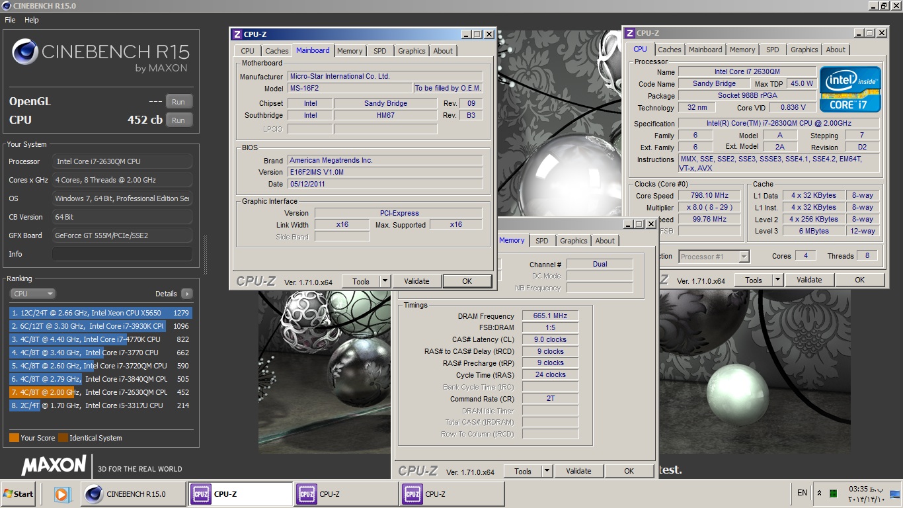Image resolution: width=903 pixels, height=508 pixels.
Task: Click the Intel Core i7 logo badge
Action: coord(850,89)
